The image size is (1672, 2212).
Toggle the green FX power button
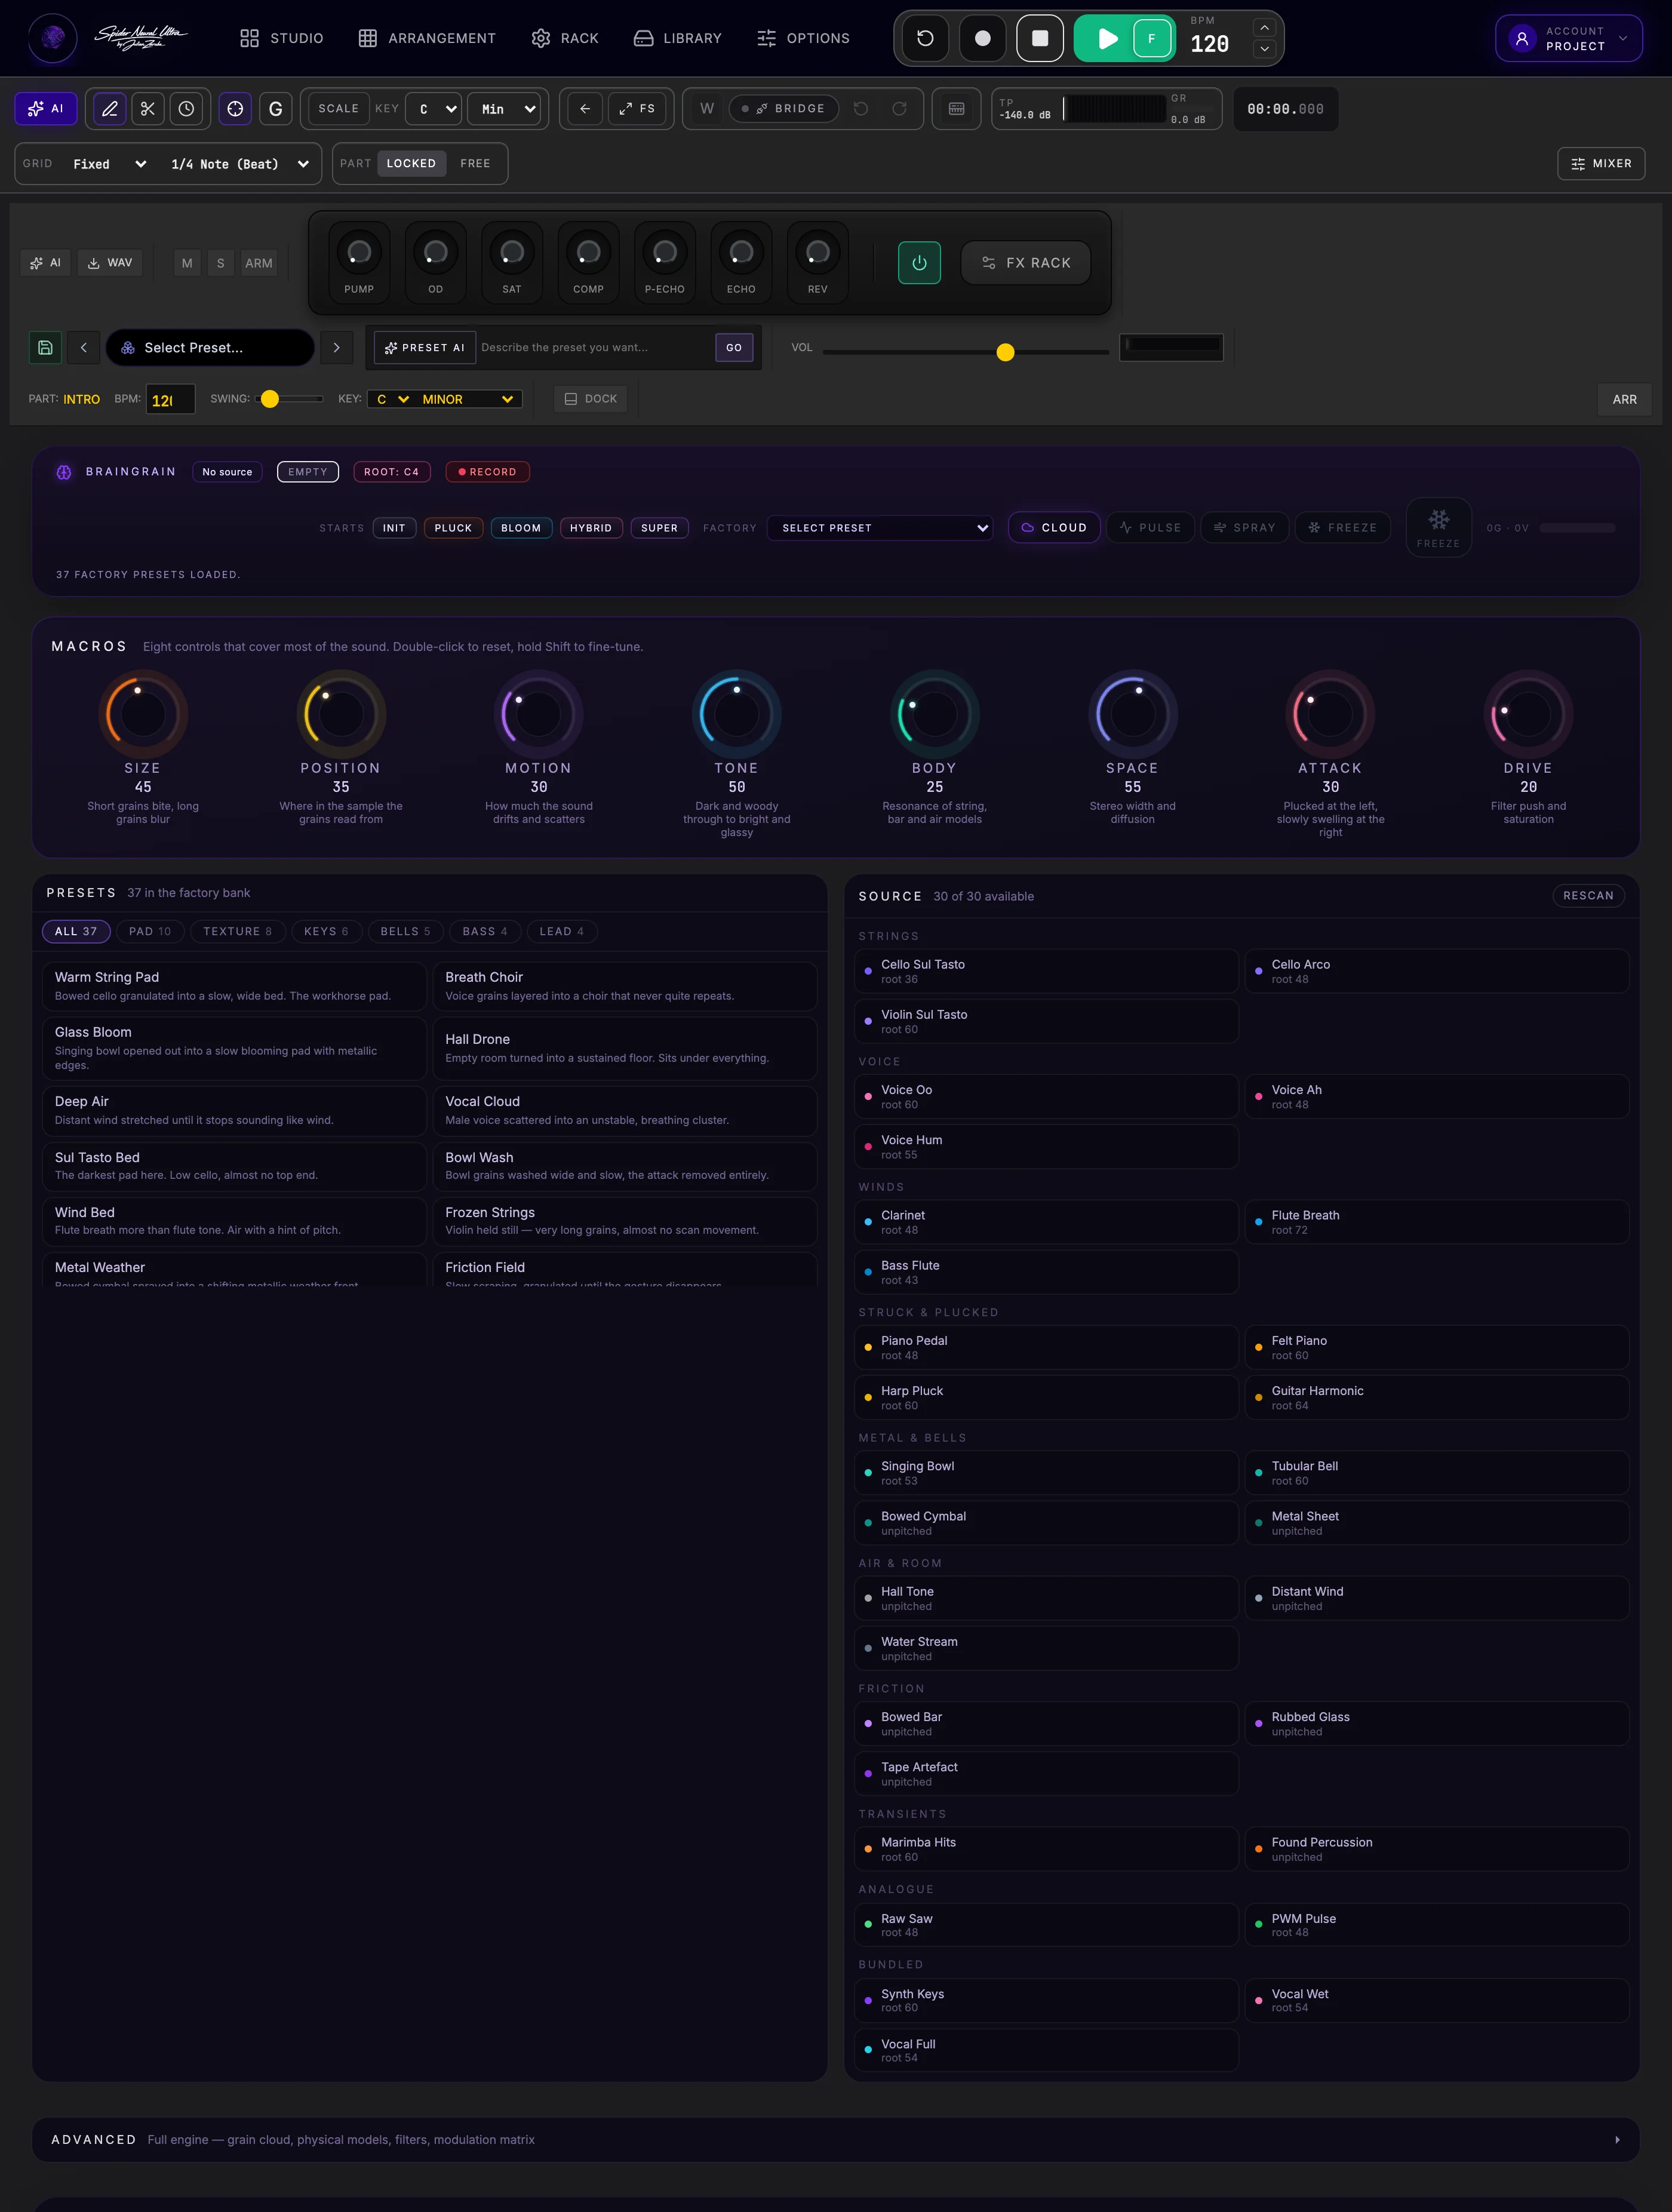pos(919,263)
